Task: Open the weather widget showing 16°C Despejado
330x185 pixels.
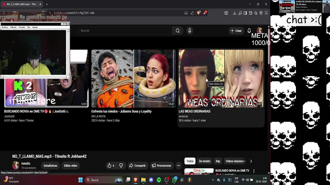Action: pyautogui.click(x=11, y=180)
